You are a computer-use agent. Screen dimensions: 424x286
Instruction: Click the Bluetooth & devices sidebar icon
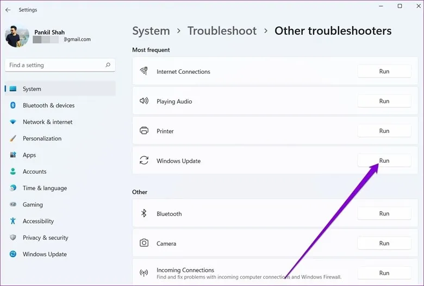point(13,105)
